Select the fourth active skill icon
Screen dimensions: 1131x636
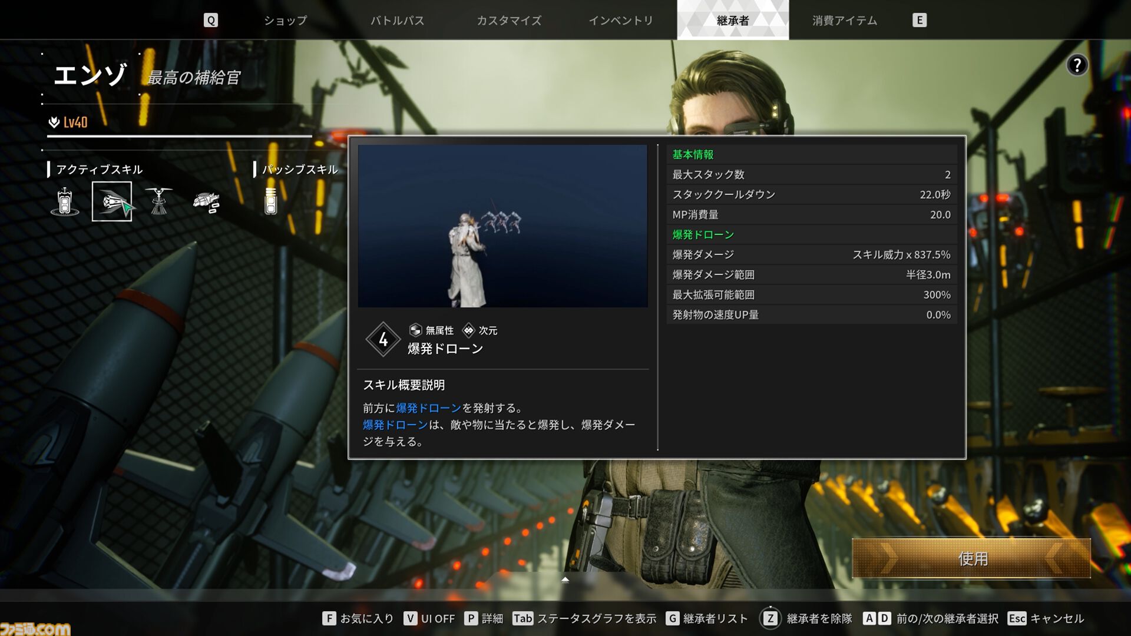(206, 202)
